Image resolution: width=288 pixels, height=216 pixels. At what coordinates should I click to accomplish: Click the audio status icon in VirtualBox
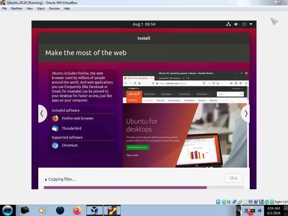point(229,202)
